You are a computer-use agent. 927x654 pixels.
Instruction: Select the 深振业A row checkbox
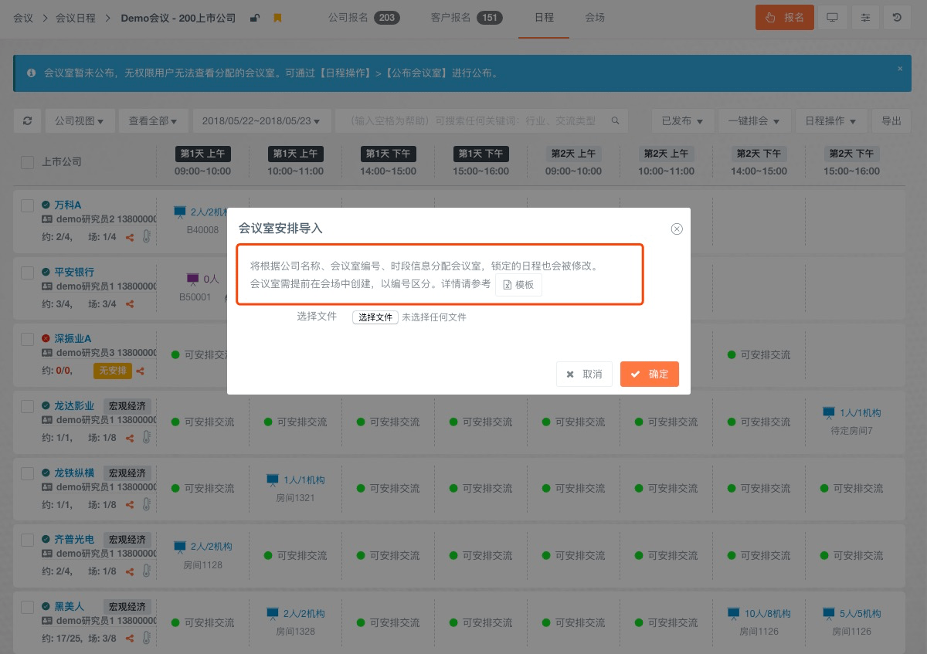point(27,339)
